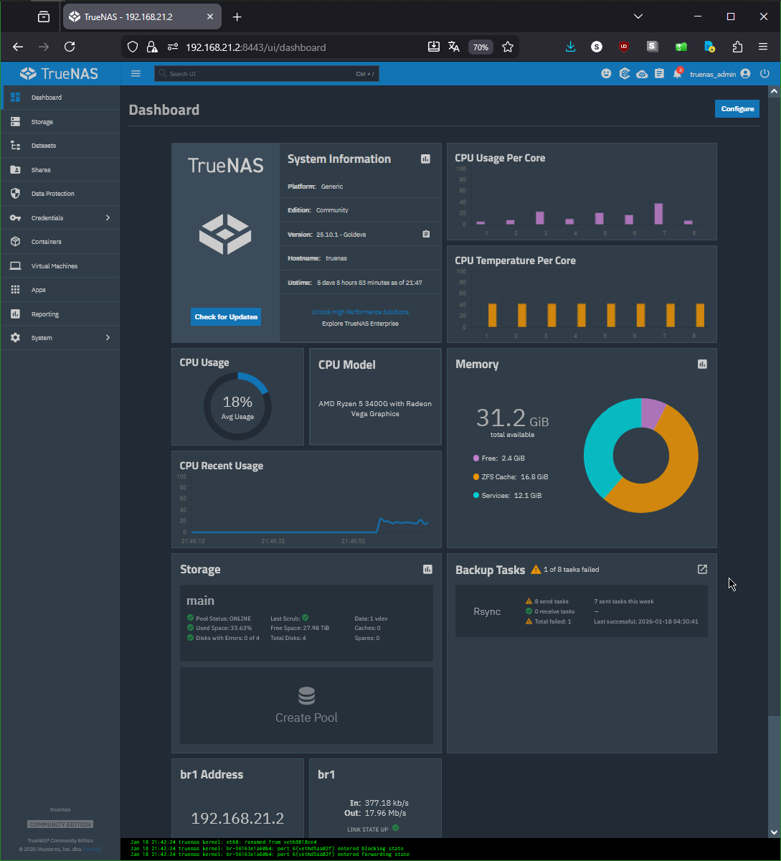Click the Dashboard grid icon in sidebar
The image size is (781, 861).
click(x=15, y=98)
